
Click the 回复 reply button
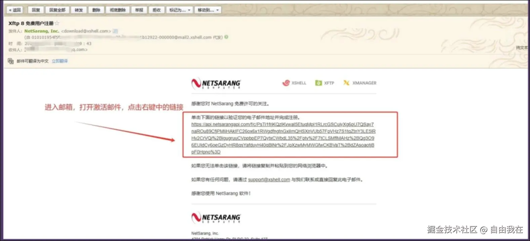click(x=36, y=10)
